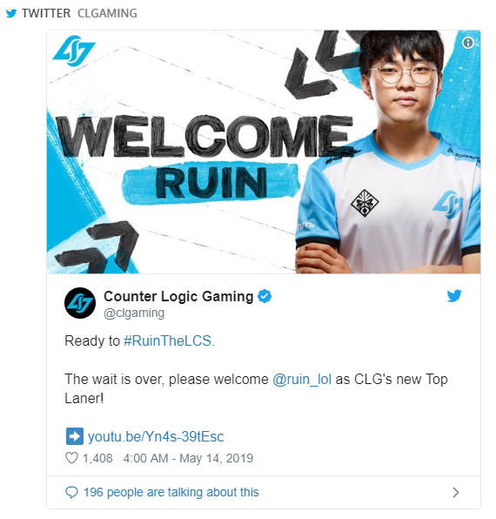Open the Counter Logic Gaming account name

tap(178, 296)
